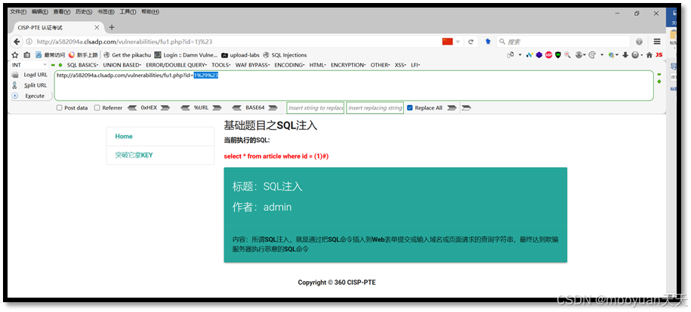Select the CISP-PTE 认证考试 tab
This screenshot has height=312, width=691.
[57, 27]
